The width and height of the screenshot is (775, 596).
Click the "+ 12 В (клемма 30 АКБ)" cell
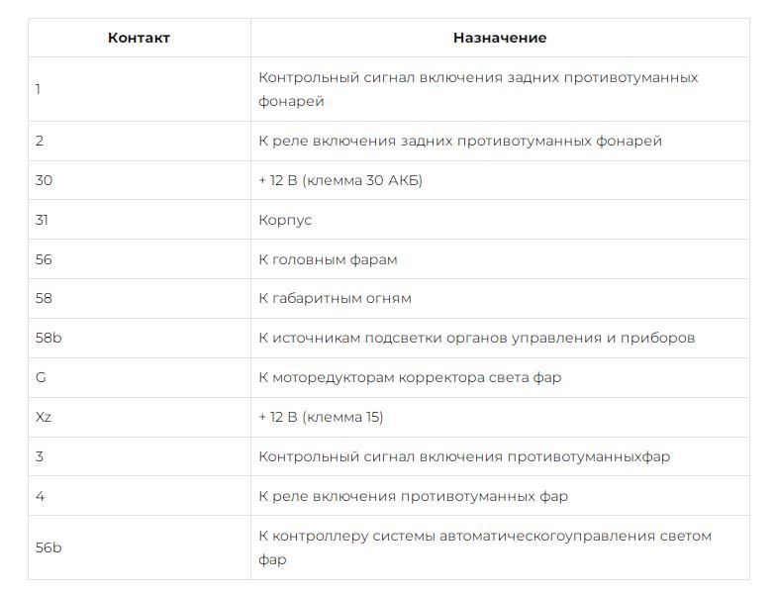click(340, 180)
